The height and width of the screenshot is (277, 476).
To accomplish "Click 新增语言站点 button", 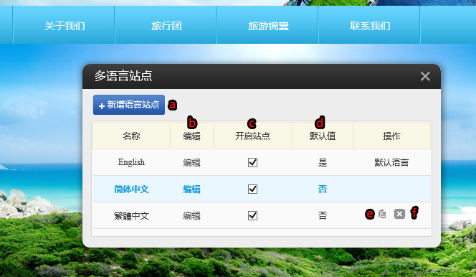I will coord(129,105).
